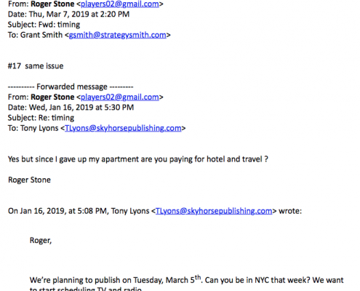Click the 'Roger Stone' signature line
The width and height of the screenshot is (360, 291).
point(29,180)
